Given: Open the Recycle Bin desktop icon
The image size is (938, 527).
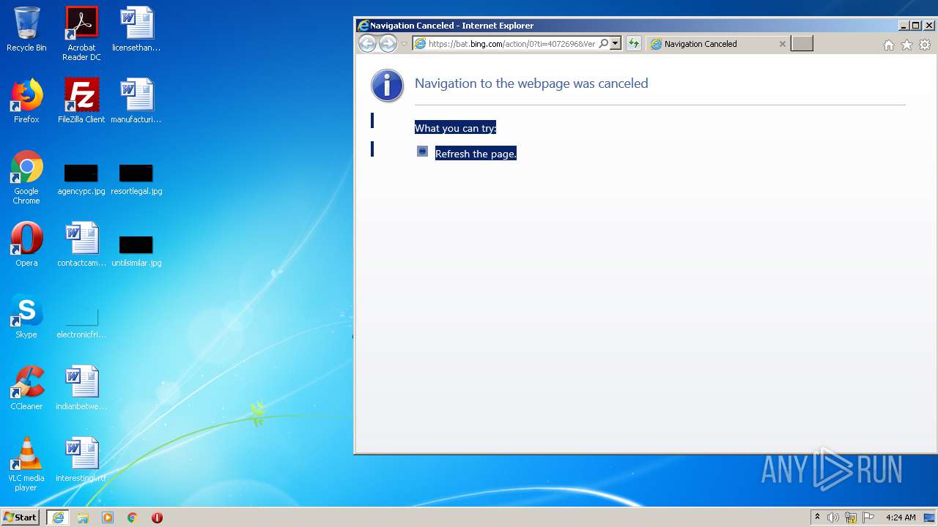Looking at the screenshot, I should click(x=26, y=30).
